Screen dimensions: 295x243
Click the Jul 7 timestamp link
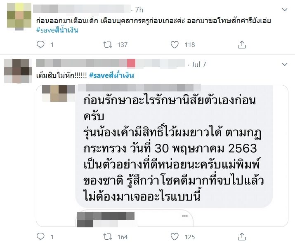coord(199,65)
